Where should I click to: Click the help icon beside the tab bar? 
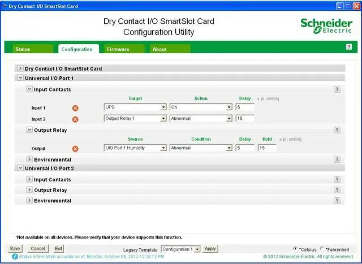point(348,47)
